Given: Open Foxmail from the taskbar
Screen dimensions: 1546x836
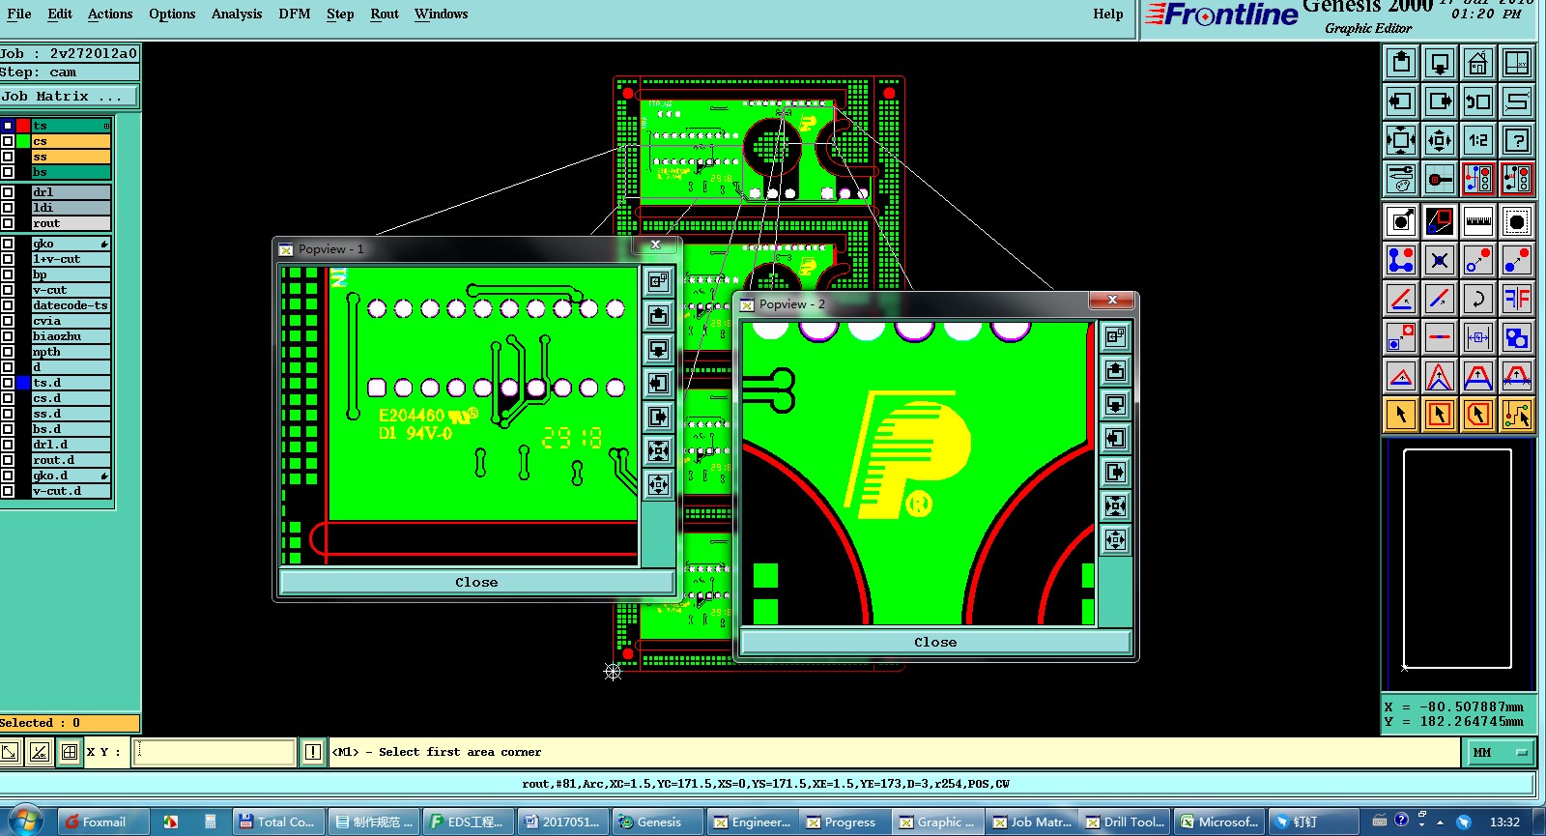Looking at the screenshot, I should coord(102,822).
